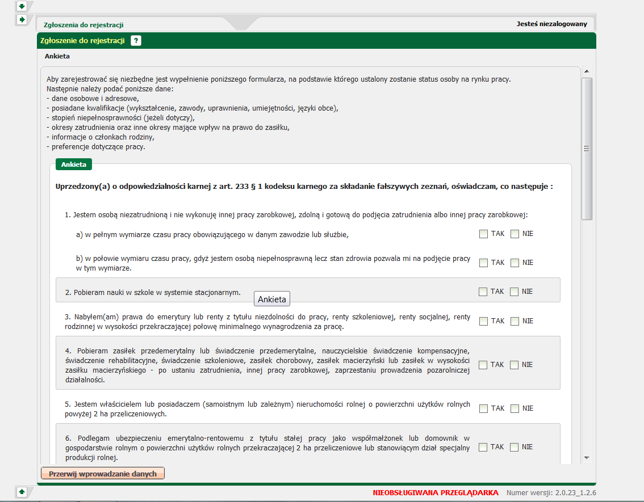Click the green right arrow icon
Image resolution: width=644 pixels, height=502 pixels.
click(x=22, y=20)
